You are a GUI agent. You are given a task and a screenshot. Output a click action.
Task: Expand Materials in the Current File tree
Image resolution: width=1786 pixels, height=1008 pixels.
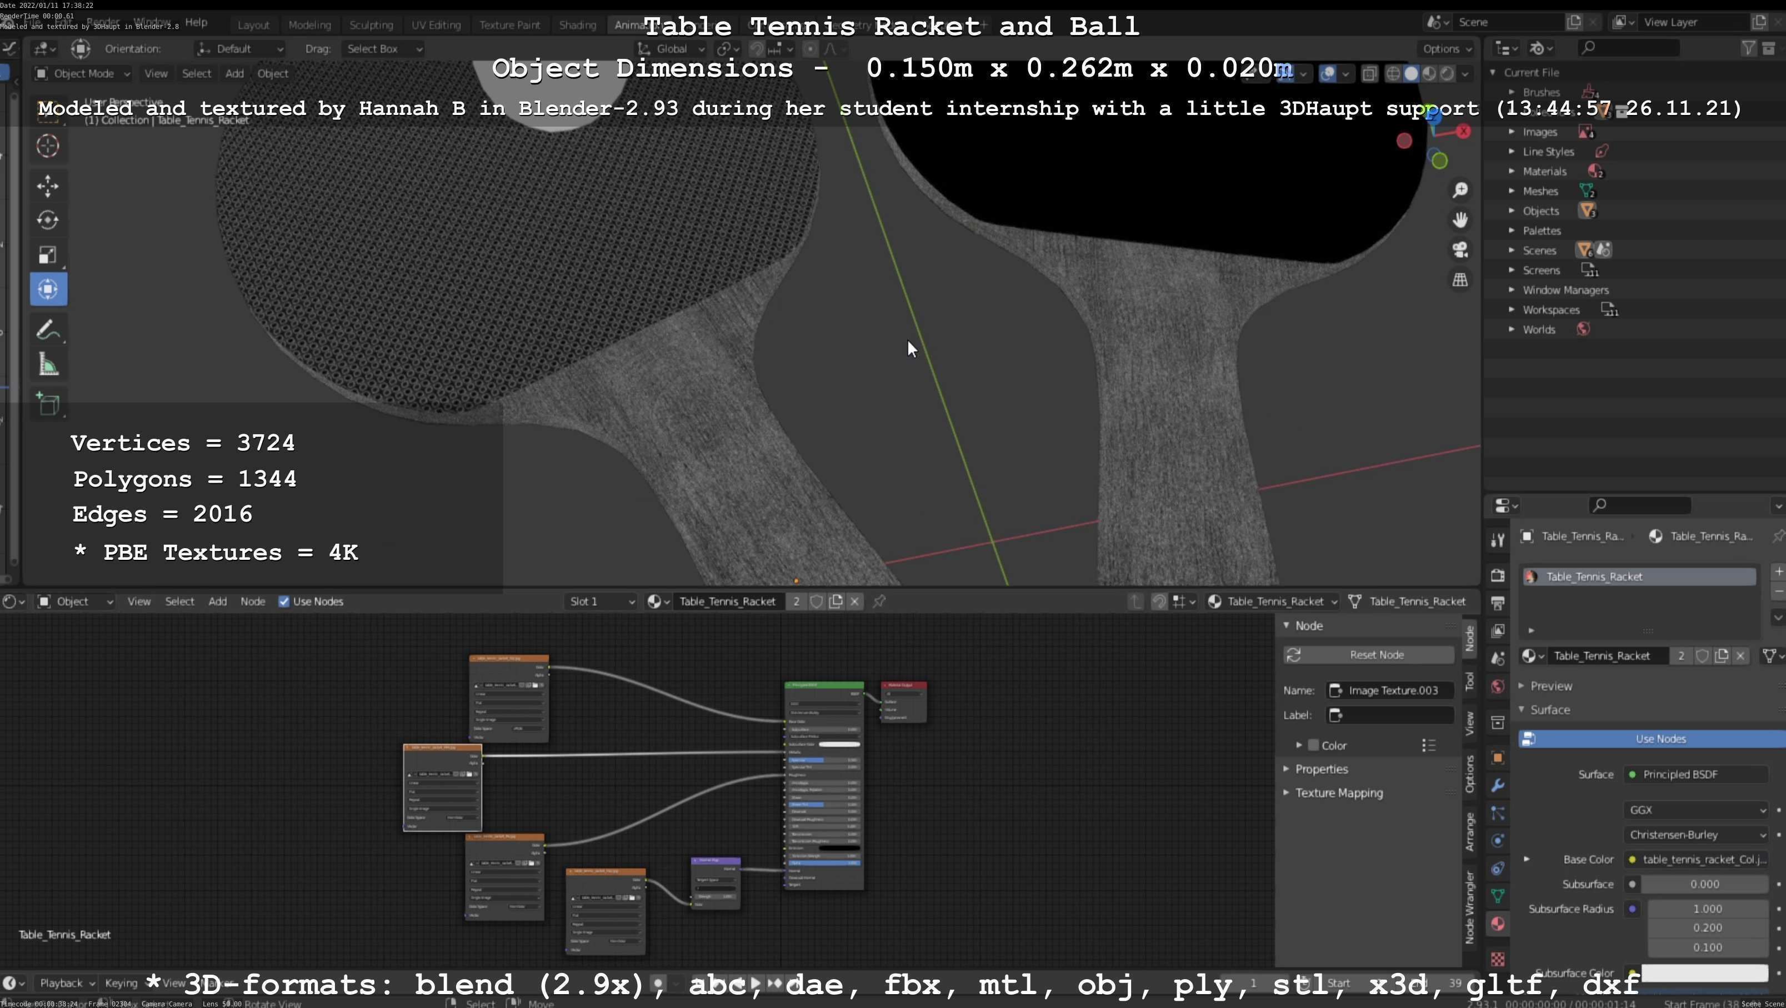(1512, 171)
